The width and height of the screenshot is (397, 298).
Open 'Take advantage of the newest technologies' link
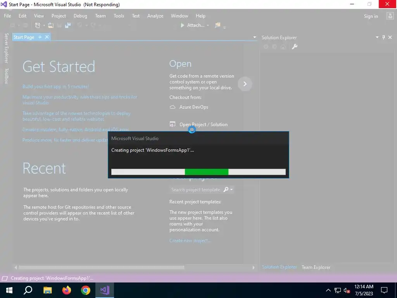pos(76,116)
